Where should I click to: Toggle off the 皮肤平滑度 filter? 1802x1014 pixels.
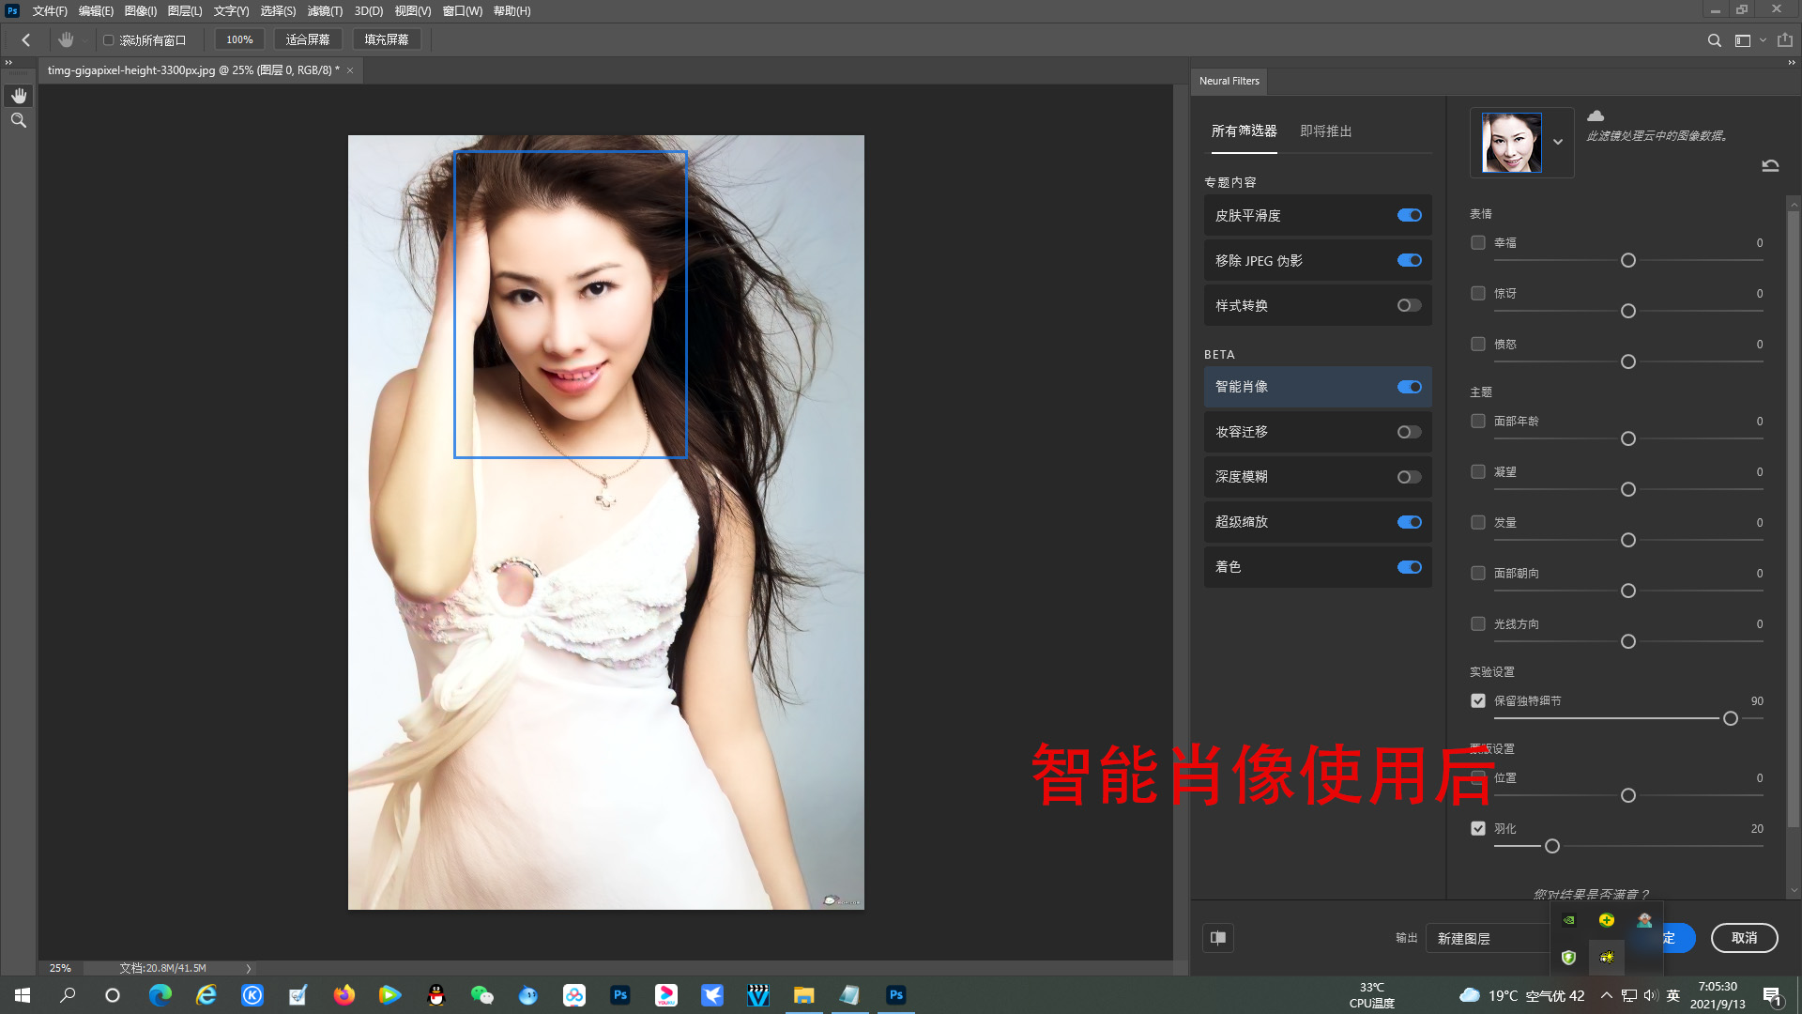(x=1409, y=215)
